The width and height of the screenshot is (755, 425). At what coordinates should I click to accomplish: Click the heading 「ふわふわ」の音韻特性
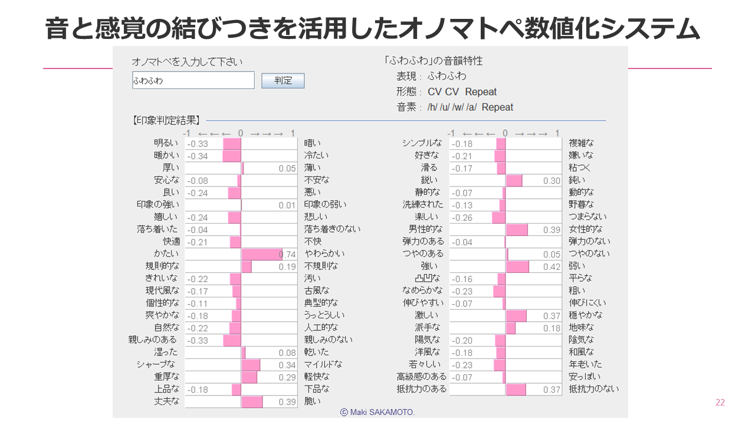click(x=433, y=61)
